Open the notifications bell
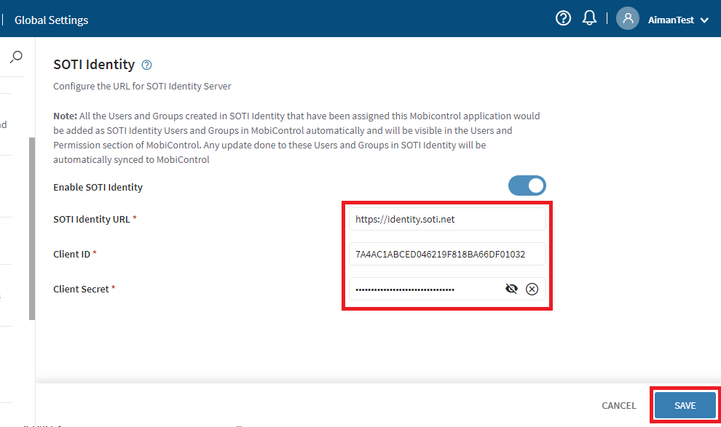The height and width of the screenshot is (427, 721). click(x=590, y=19)
